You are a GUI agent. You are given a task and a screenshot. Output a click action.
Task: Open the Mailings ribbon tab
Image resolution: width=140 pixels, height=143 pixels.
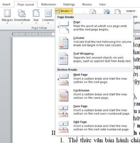click(x=69, y=4)
